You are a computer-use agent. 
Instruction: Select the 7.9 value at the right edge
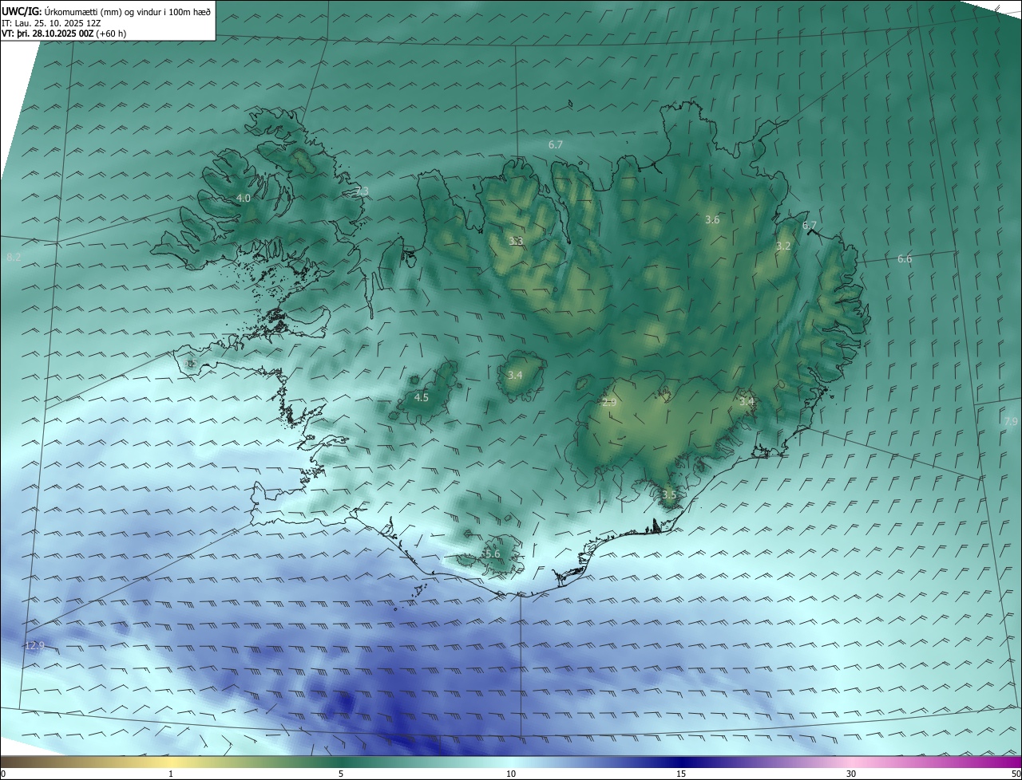click(1011, 421)
